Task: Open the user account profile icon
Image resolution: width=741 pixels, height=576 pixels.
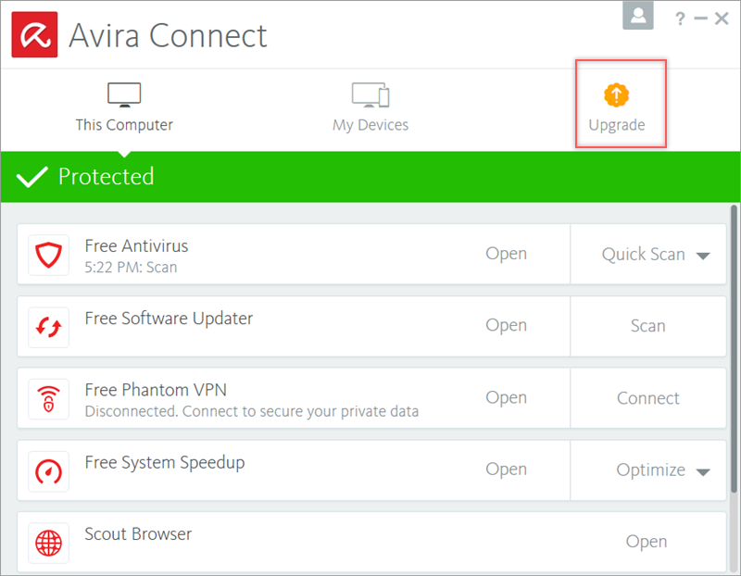Action: pyautogui.click(x=638, y=16)
